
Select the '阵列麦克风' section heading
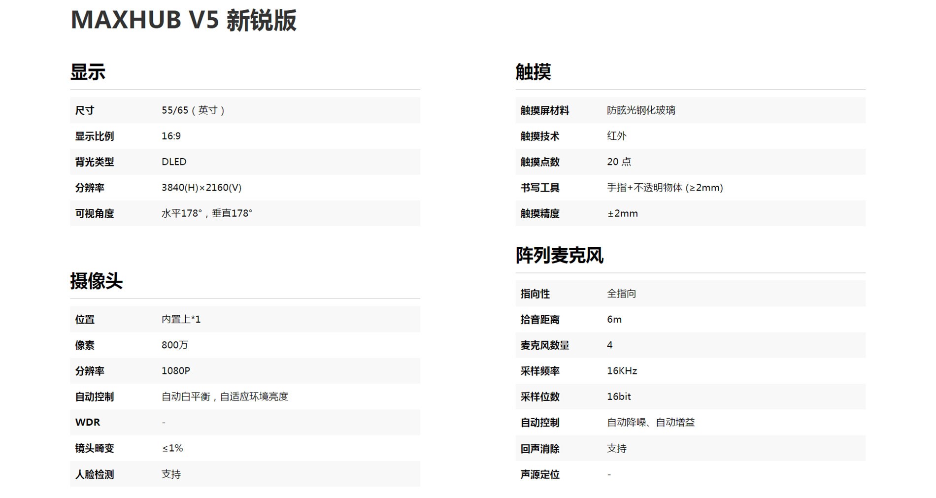tap(559, 255)
